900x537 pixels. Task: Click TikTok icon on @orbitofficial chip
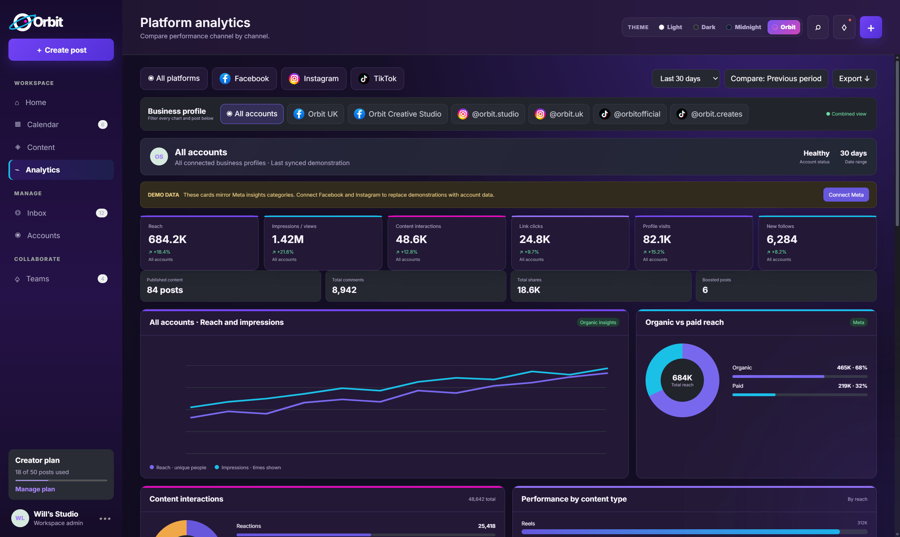click(604, 114)
